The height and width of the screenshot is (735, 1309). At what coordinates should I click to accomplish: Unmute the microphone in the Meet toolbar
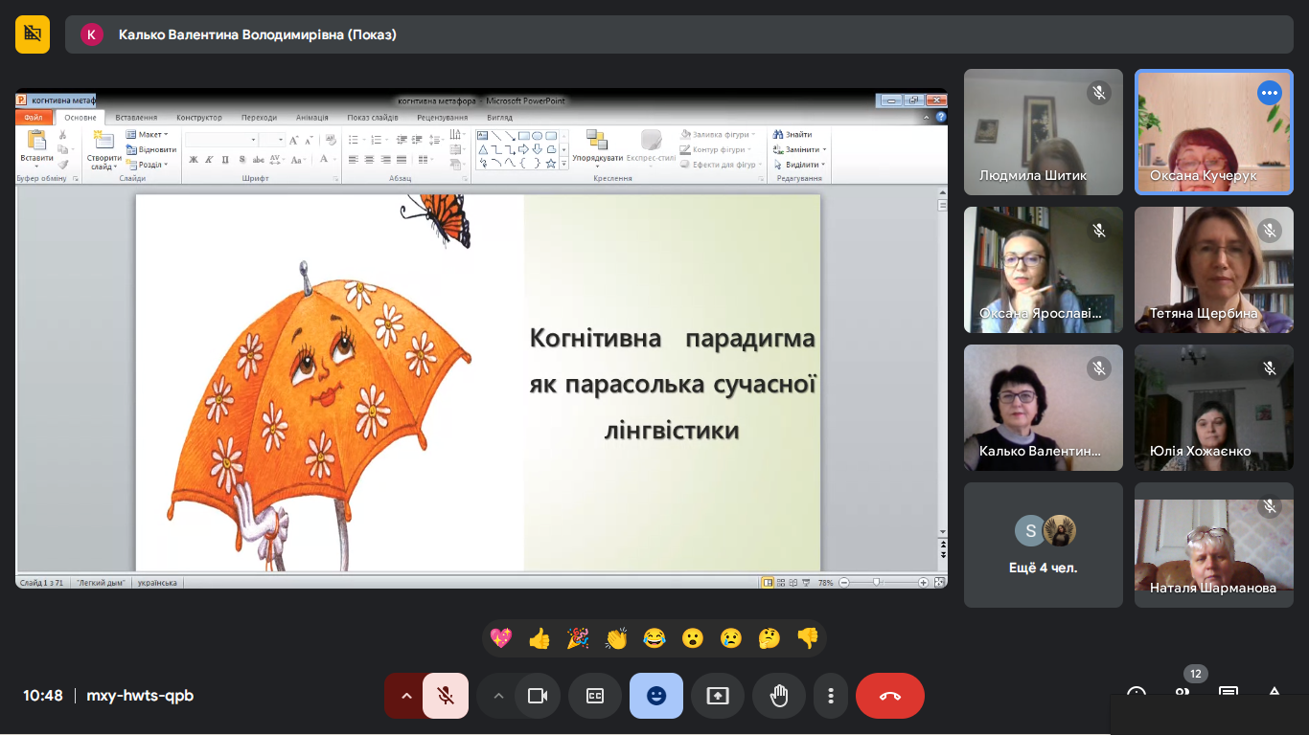click(x=446, y=696)
